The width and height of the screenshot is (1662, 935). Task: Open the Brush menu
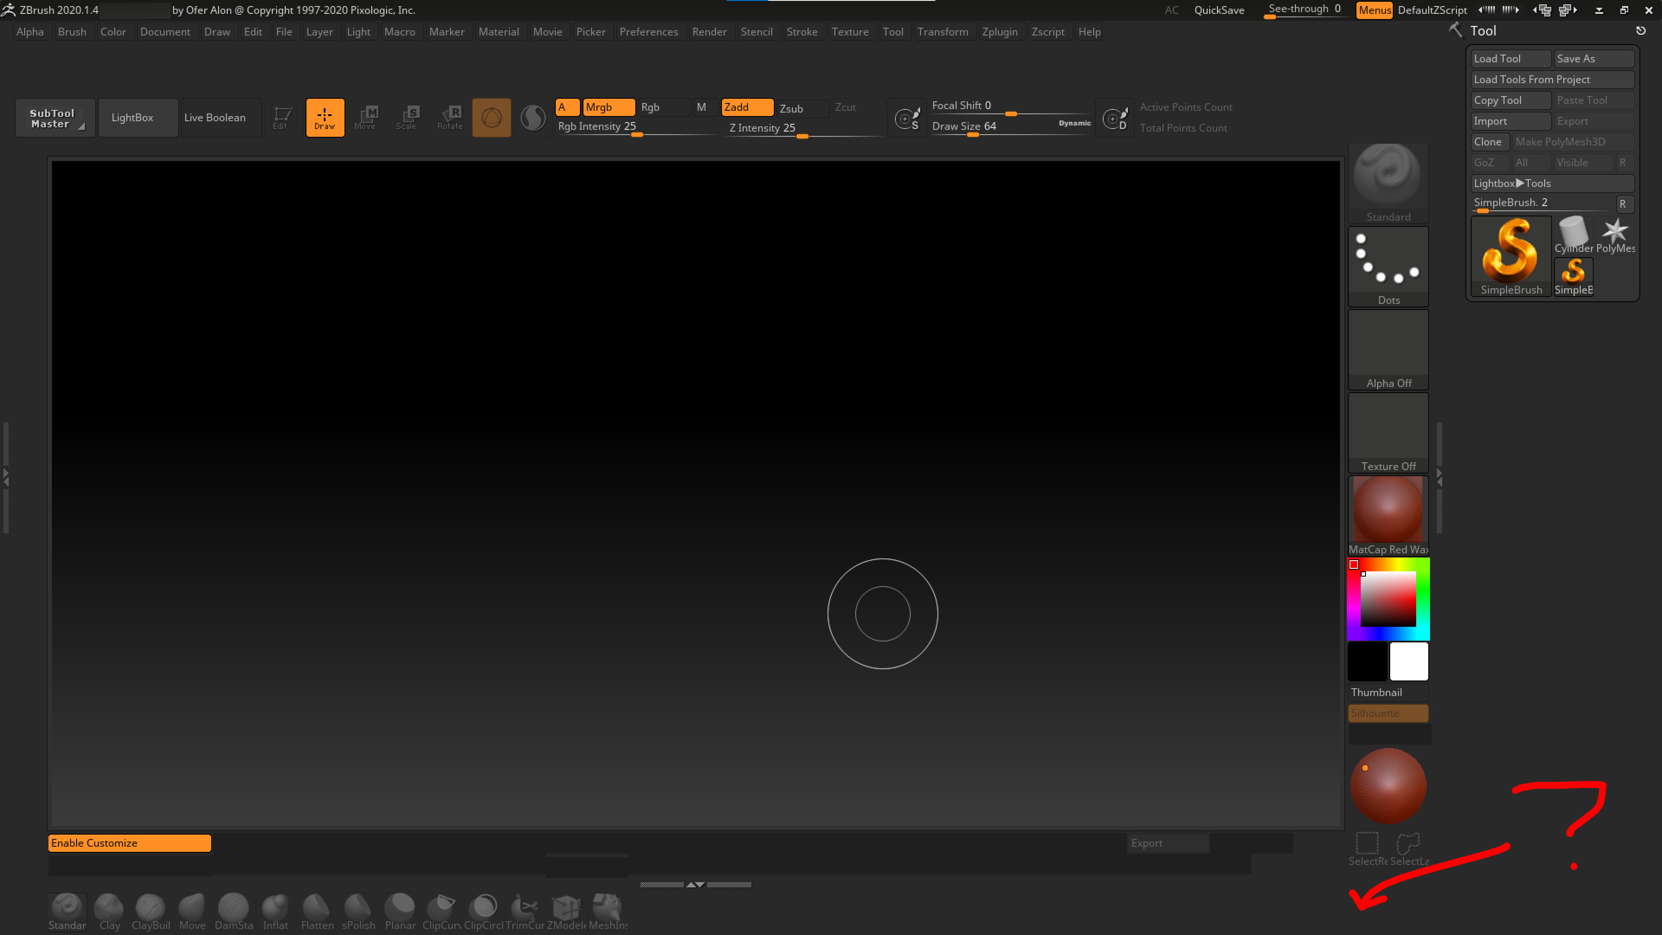point(71,32)
